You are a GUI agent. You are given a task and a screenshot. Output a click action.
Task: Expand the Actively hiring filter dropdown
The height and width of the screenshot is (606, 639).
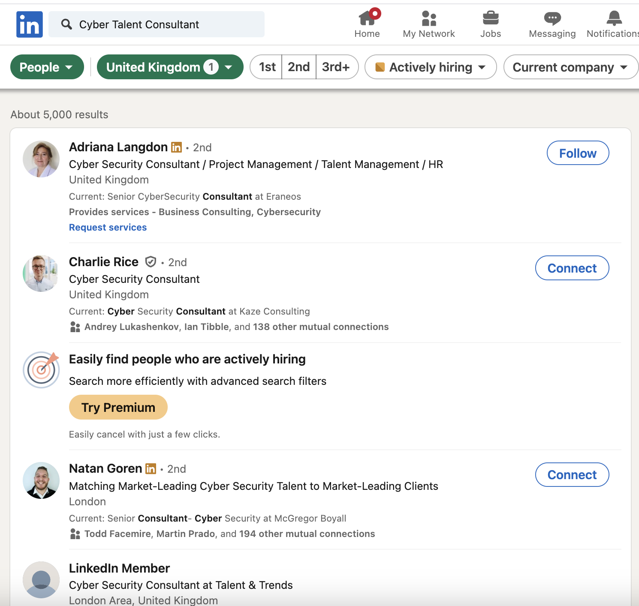coord(431,67)
